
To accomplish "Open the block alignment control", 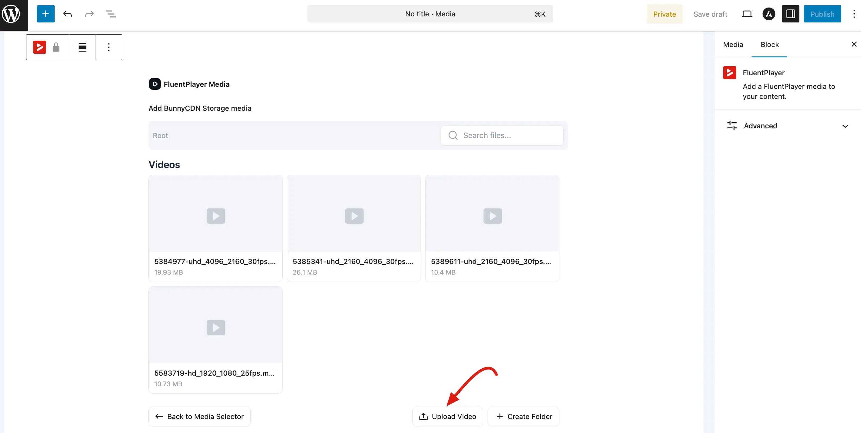I will point(82,47).
